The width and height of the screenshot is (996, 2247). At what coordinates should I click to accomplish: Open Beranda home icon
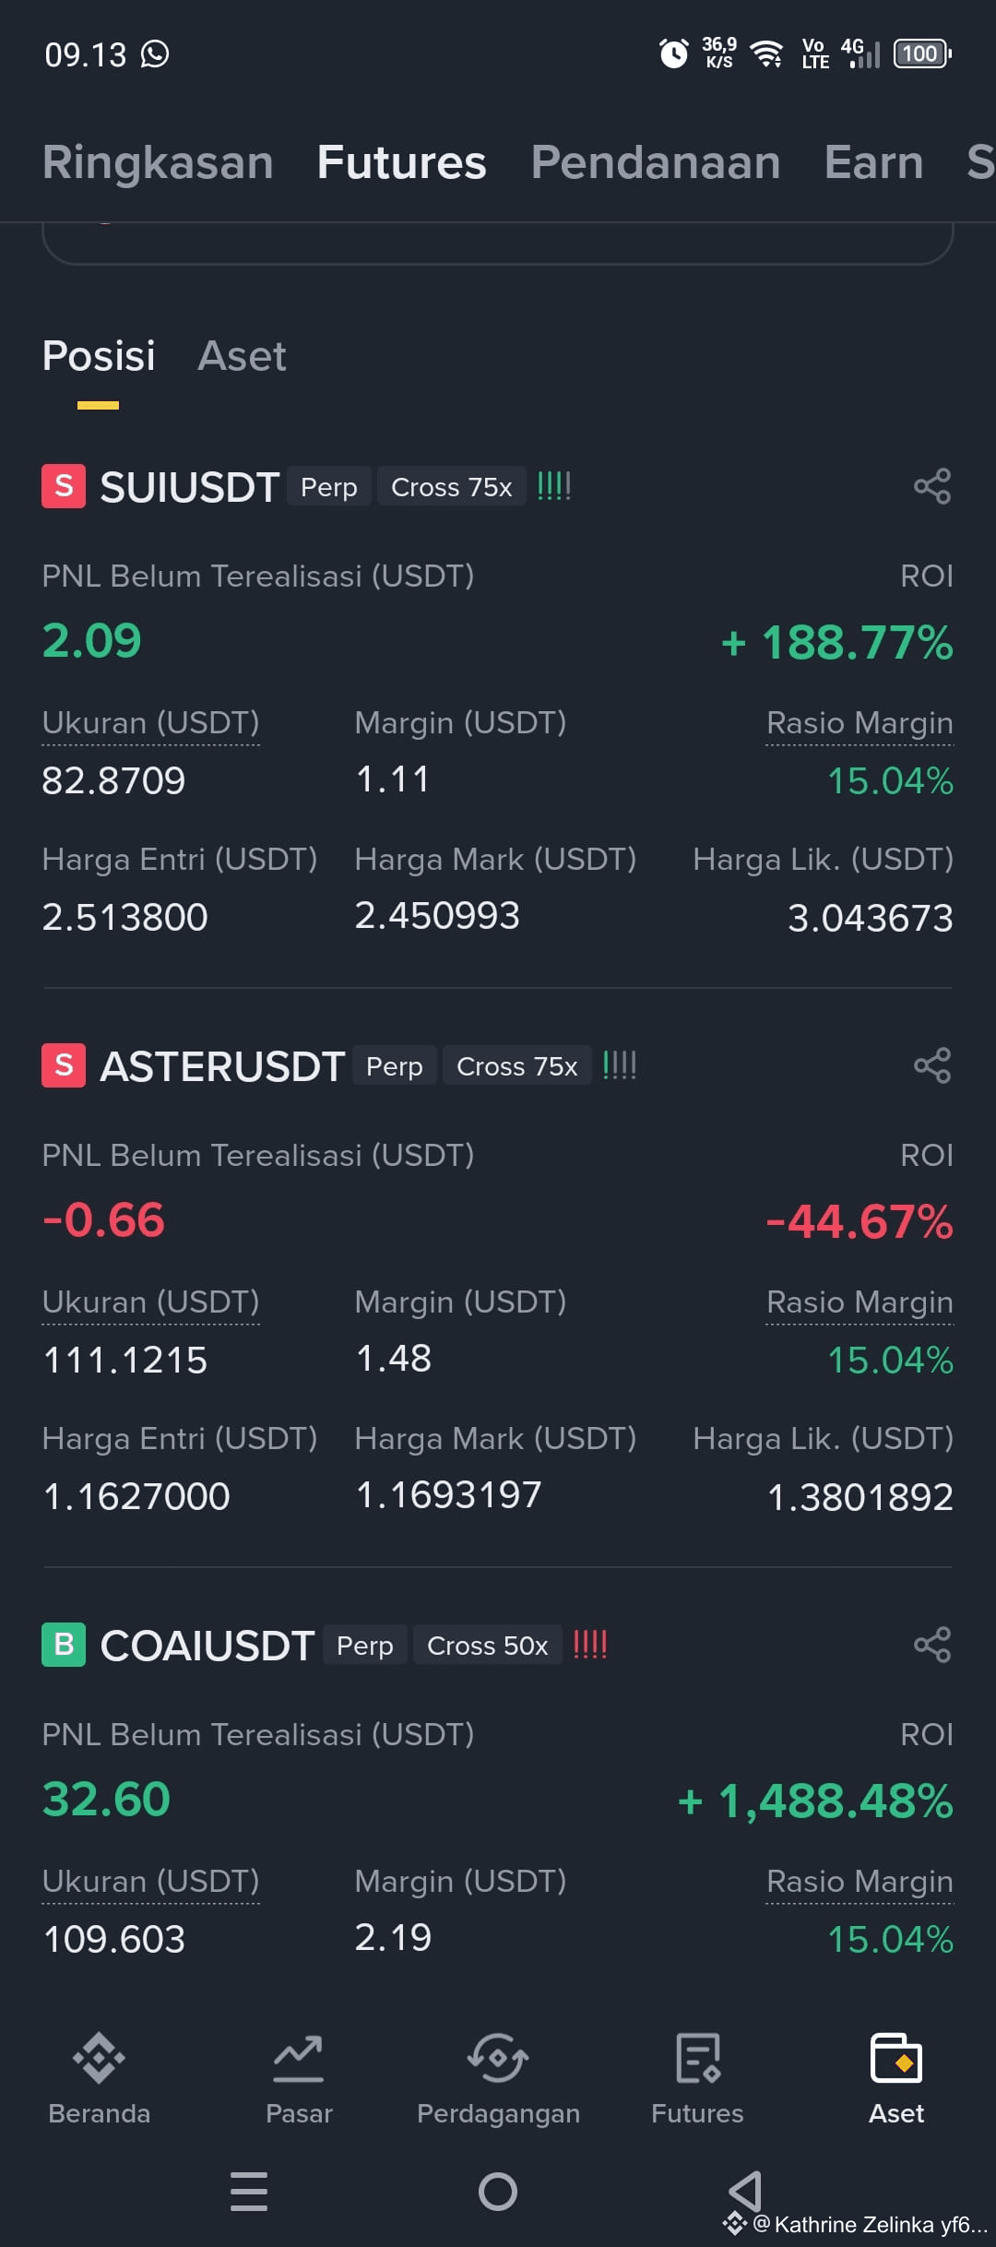[x=99, y=2059]
